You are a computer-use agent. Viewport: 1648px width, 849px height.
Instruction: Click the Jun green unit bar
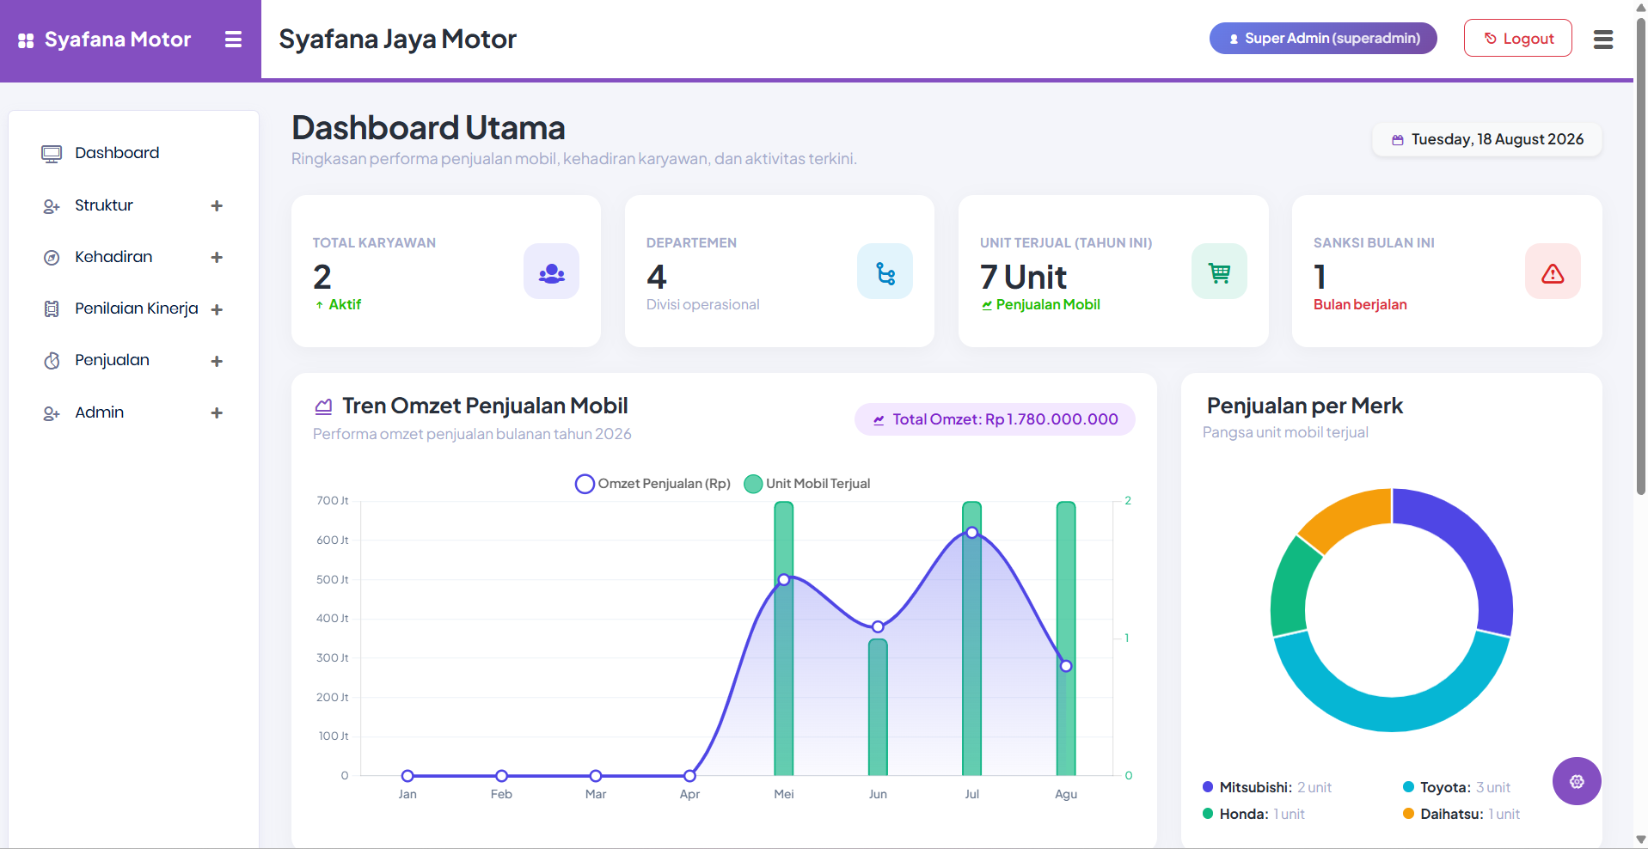click(878, 707)
